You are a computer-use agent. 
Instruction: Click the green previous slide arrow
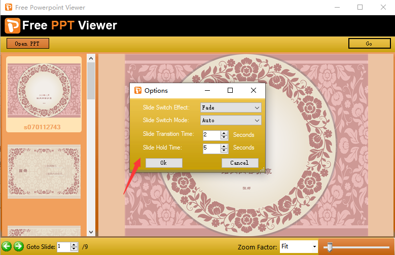(x=7, y=246)
